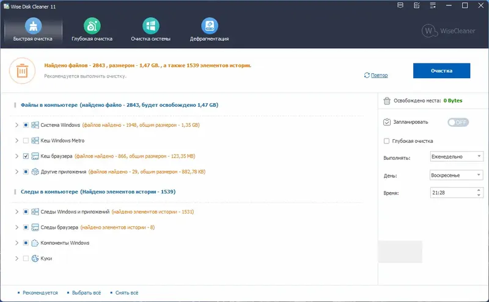The image size is (489, 302).
Task: Click the Следы в компьютере section header
Action: point(98,192)
